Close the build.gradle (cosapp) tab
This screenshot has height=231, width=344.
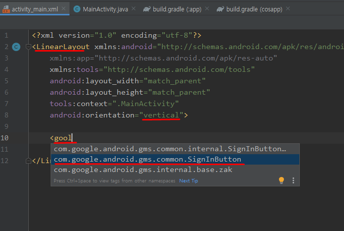pos(288,8)
